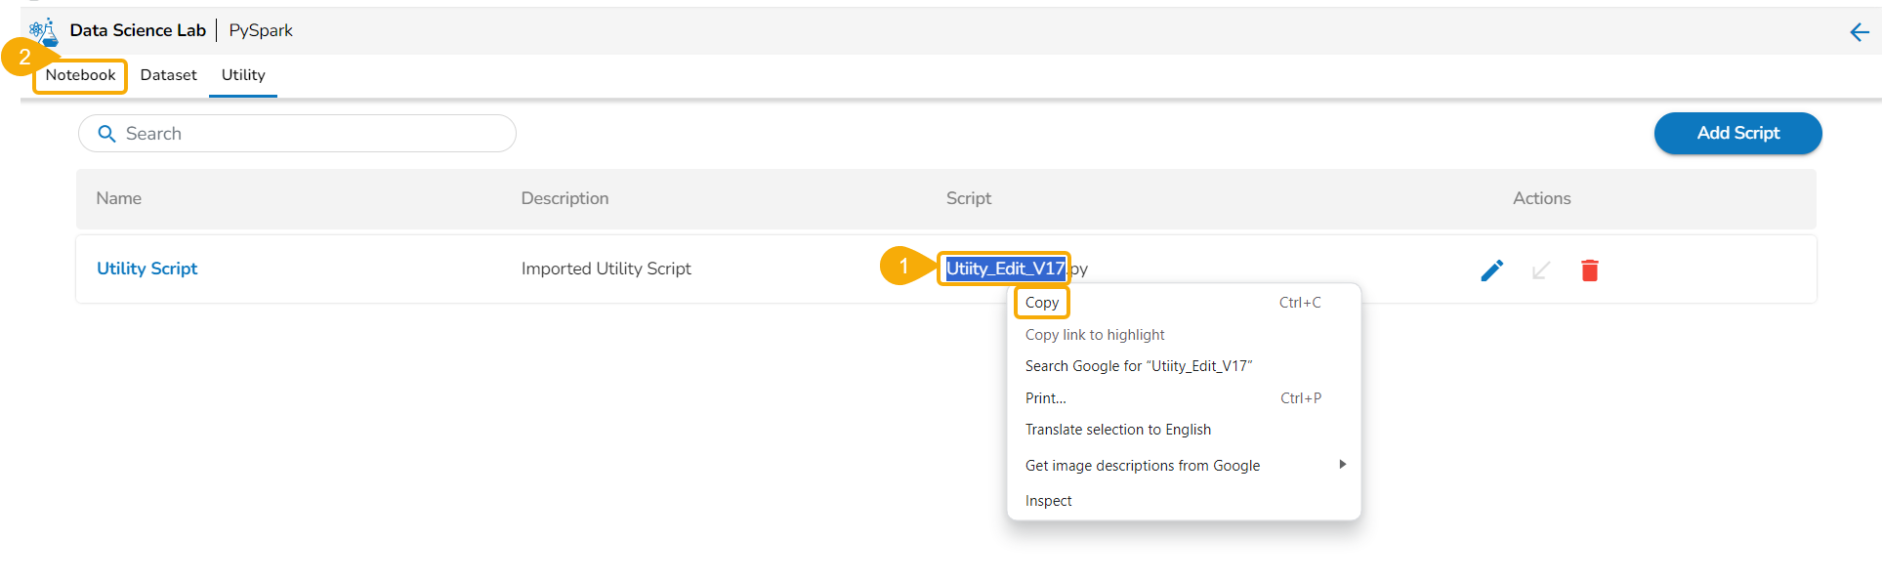The image size is (1882, 580).
Task: Click the highlighted Utiity_Edit_V17 script text
Action: [1005, 269]
